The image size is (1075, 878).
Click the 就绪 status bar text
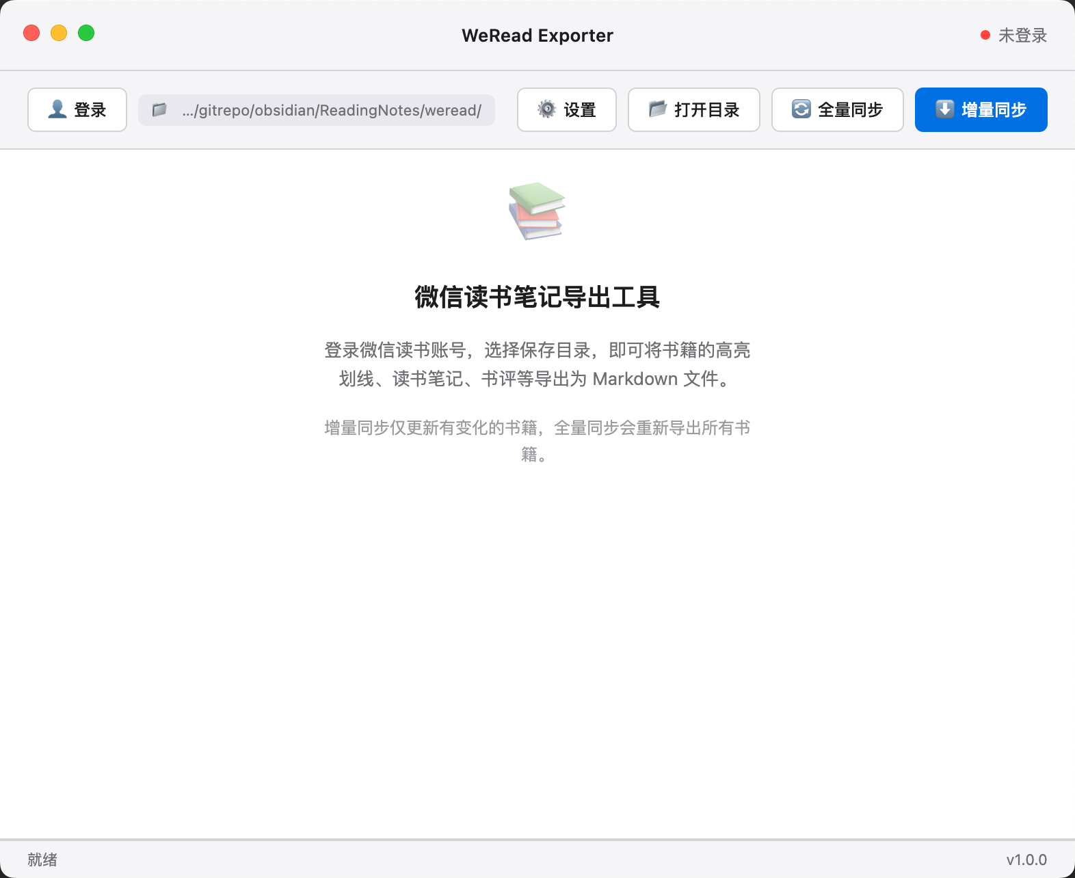pos(42,860)
